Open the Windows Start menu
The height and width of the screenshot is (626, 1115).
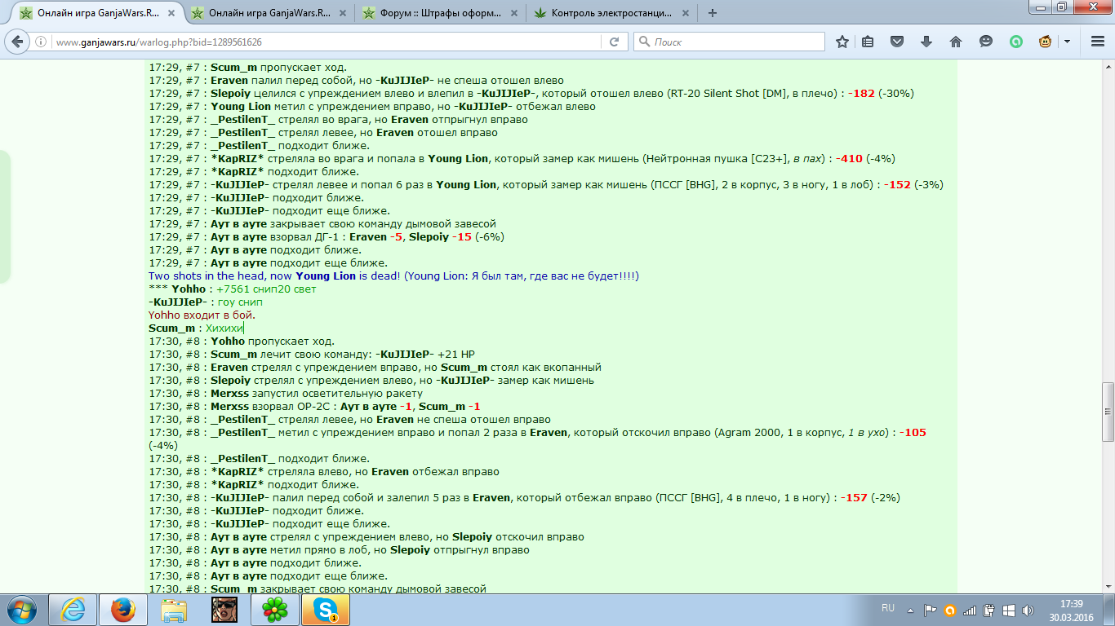tap(21, 610)
